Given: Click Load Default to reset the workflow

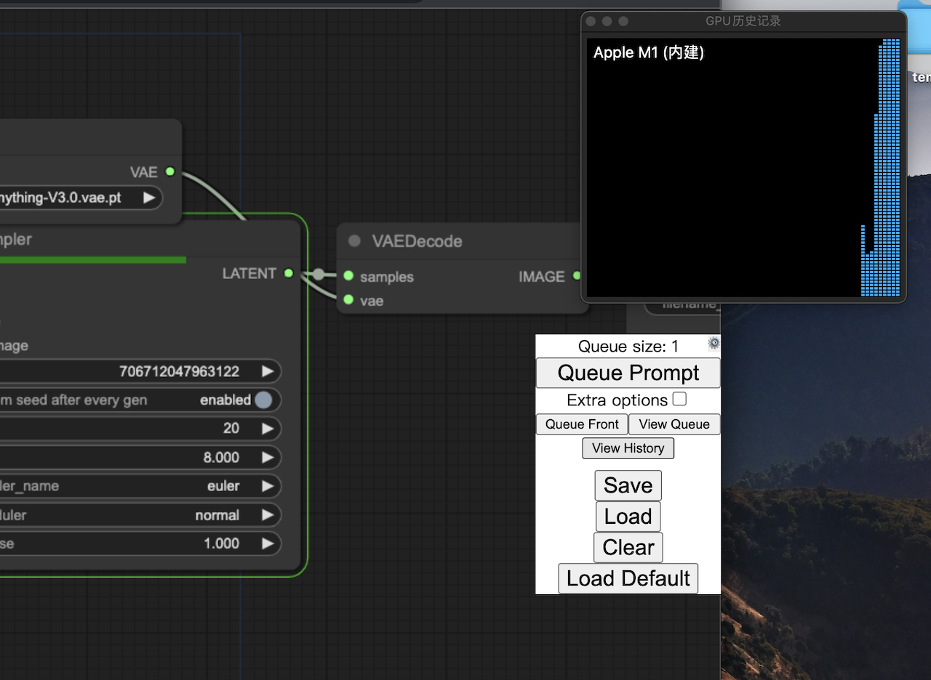Looking at the screenshot, I should pyautogui.click(x=628, y=578).
